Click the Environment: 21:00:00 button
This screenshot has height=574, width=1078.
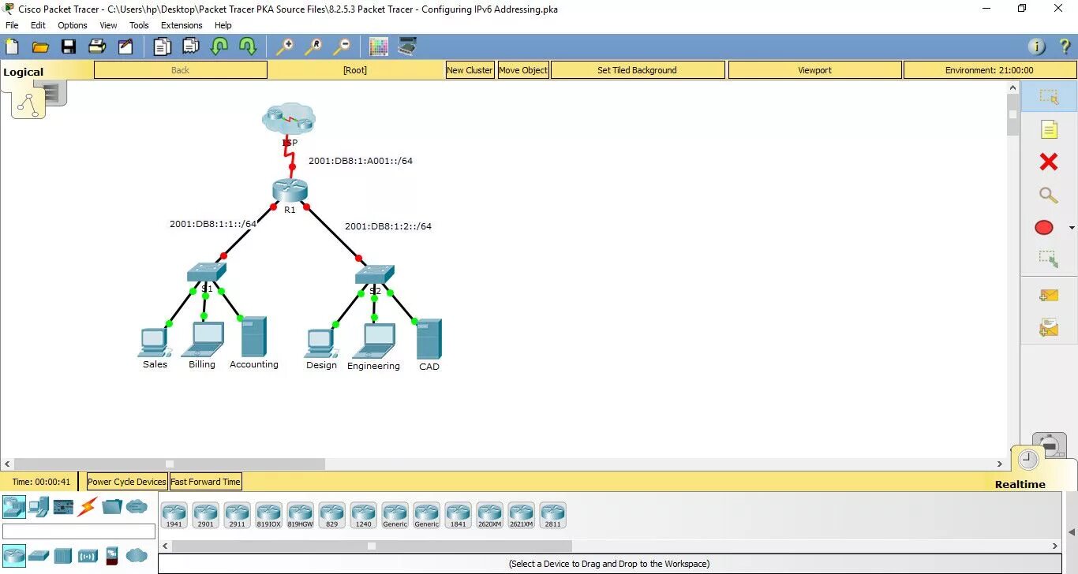[x=990, y=70]
